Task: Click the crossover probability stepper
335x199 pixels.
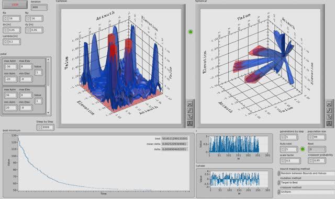Action: pyautogui.click(x=317, y=160)
